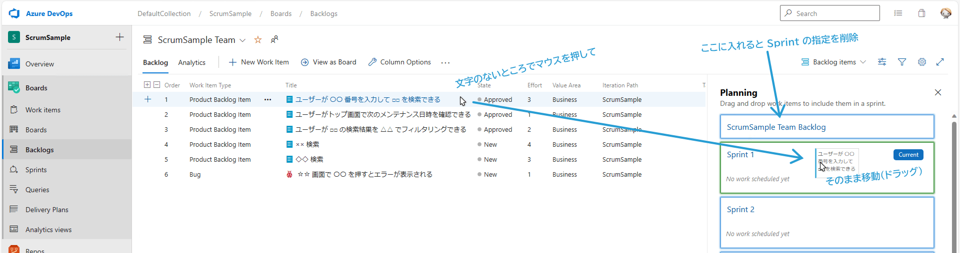The image size is (960, 253).
Task: Sort by Effort column header
Action: coord(534,85)
